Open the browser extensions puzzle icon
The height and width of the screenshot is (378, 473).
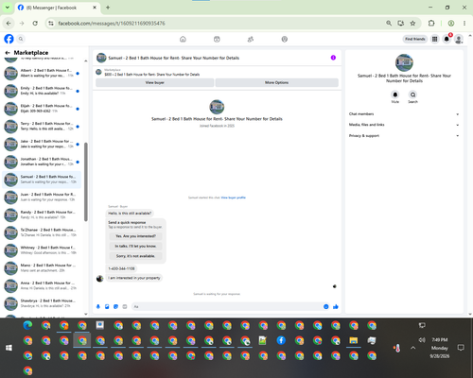pyautogui.click(x=431, y=23)
